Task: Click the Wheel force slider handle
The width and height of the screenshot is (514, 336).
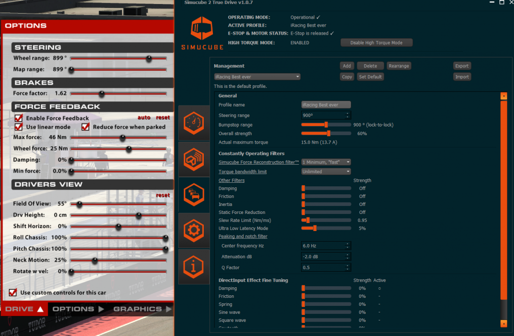Action: click(x=129, y=149)
